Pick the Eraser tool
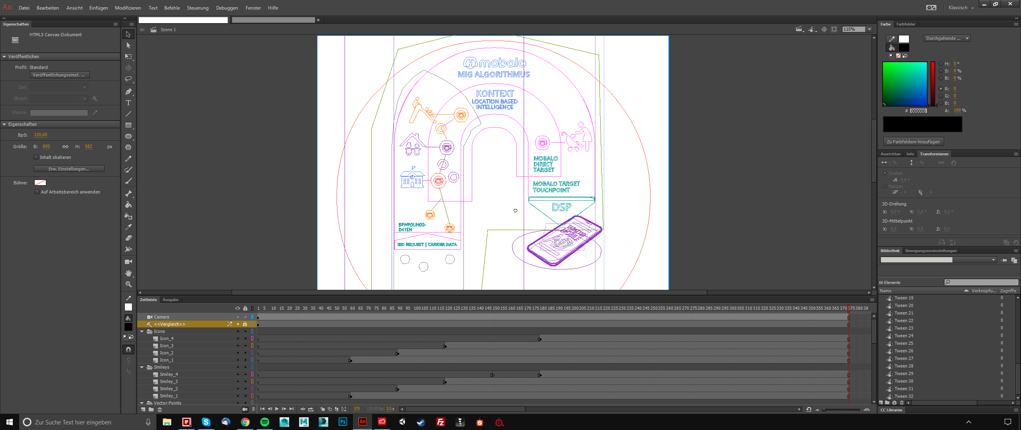The height and width of the screenshot is (430, 1021). click(128, 238)
